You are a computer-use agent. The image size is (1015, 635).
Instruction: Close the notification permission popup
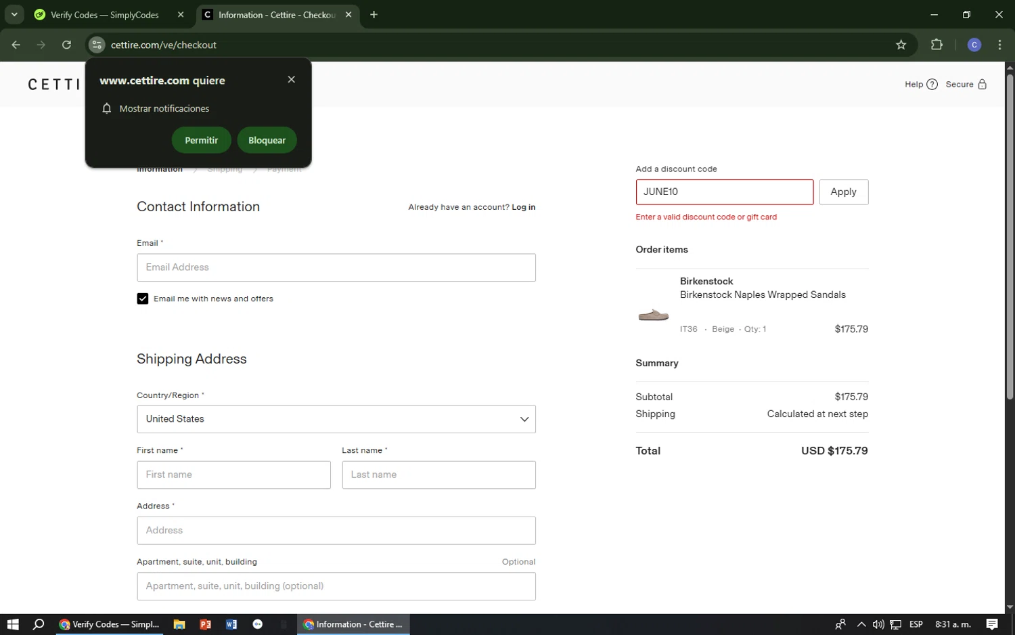click(291, 79)
